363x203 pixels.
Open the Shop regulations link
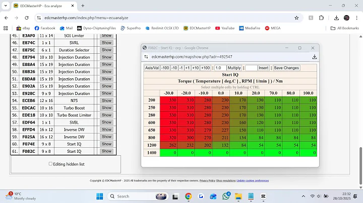coord(226,180)
